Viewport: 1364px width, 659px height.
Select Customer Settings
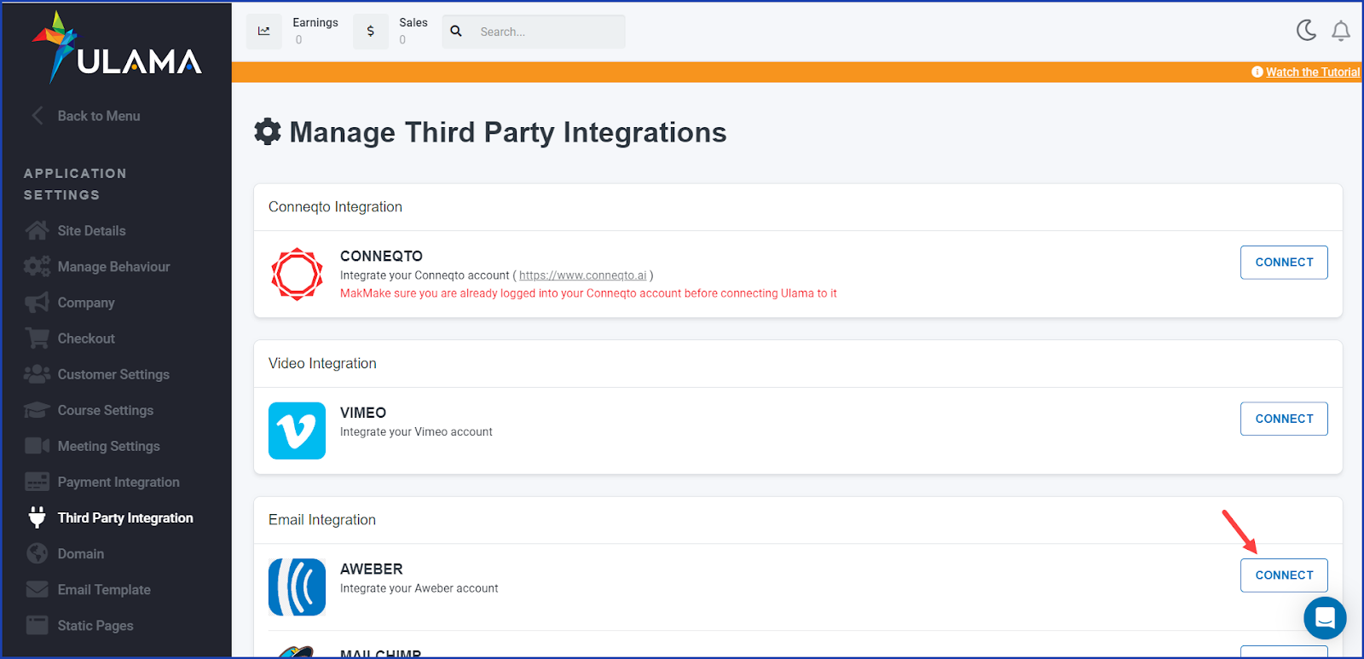click(113, 374)
